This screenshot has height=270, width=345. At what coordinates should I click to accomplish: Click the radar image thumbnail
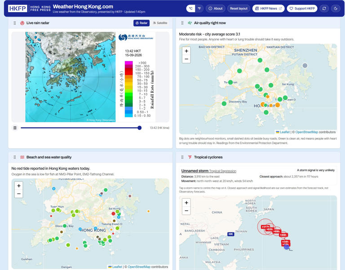click(90, 77)
